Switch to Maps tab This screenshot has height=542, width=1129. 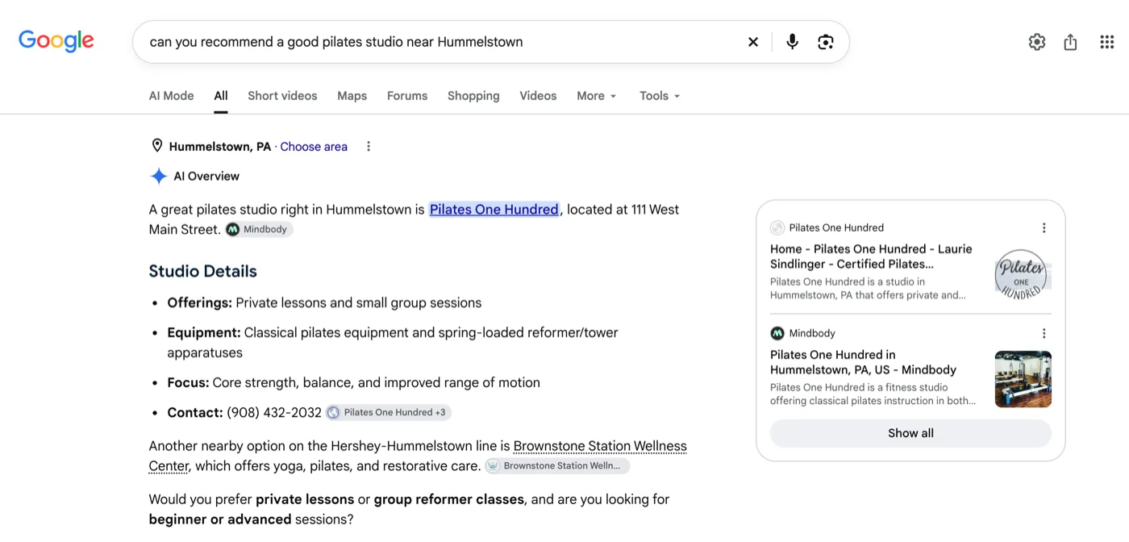(x=352, y=96)
